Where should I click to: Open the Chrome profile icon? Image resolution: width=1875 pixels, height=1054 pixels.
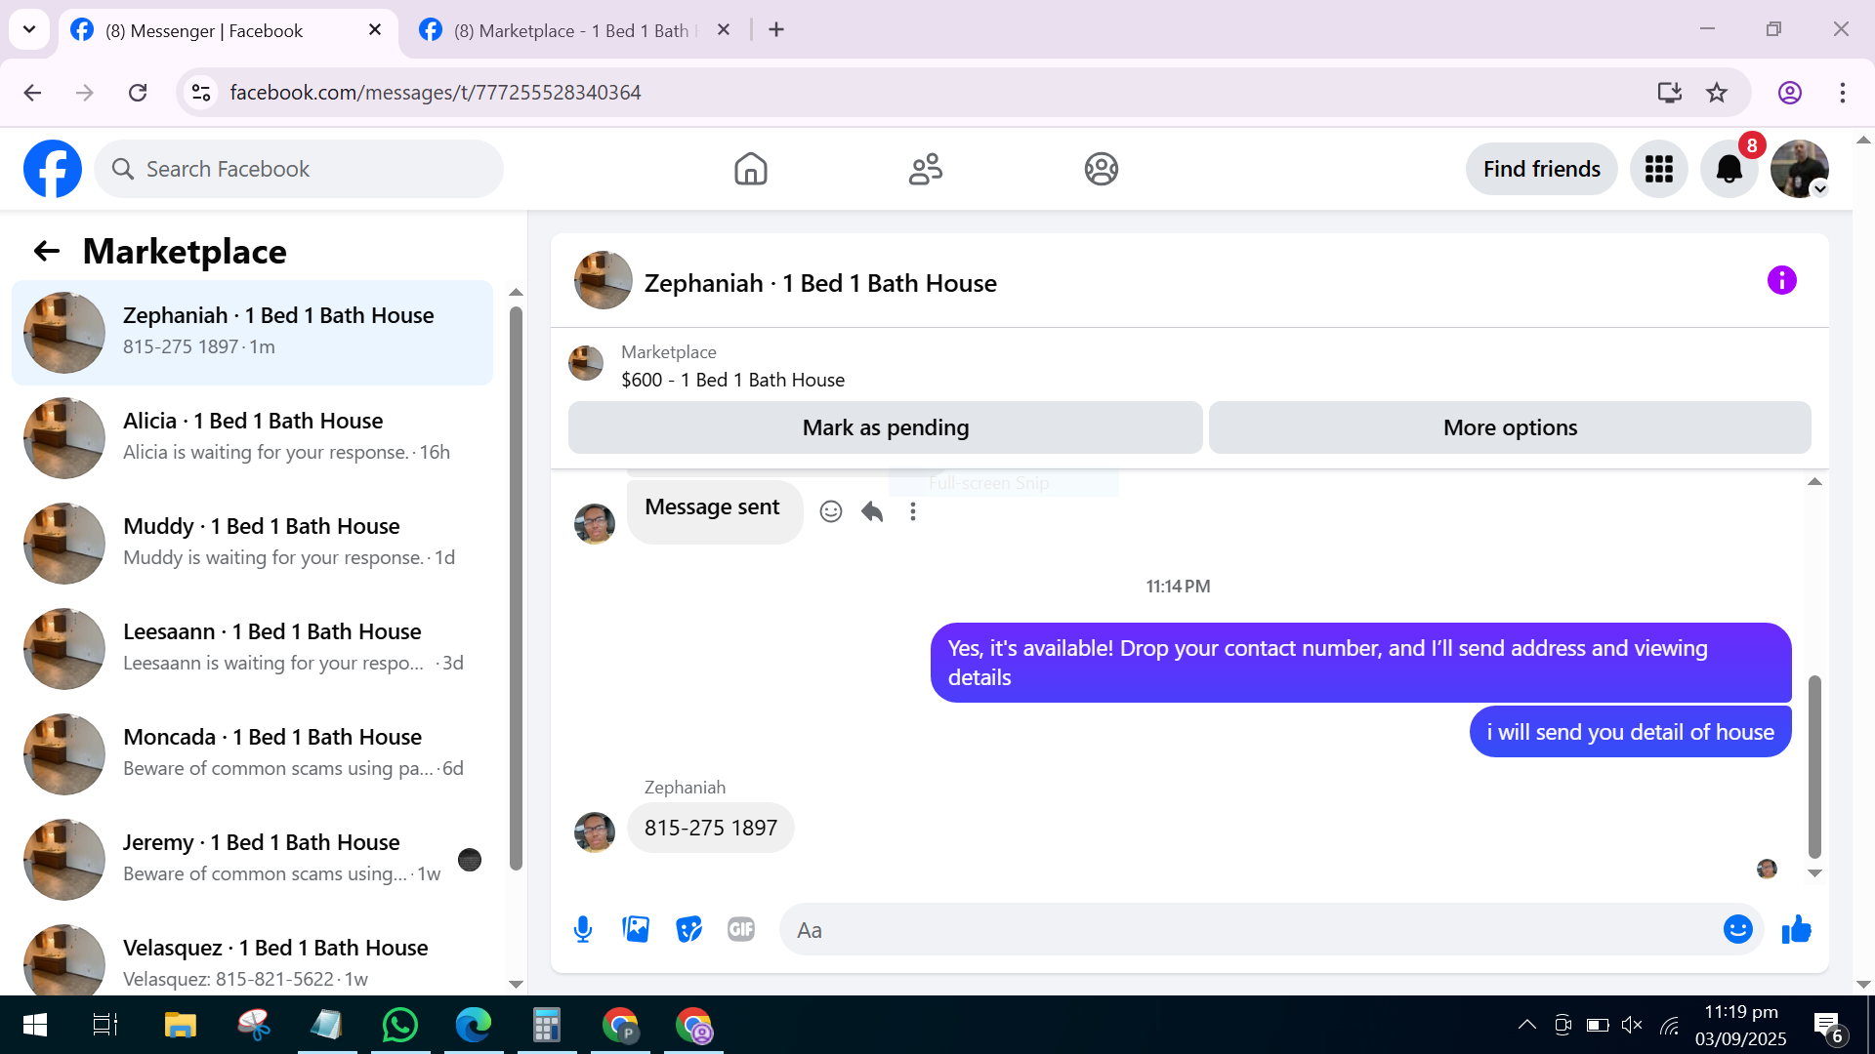(1789, 93)
